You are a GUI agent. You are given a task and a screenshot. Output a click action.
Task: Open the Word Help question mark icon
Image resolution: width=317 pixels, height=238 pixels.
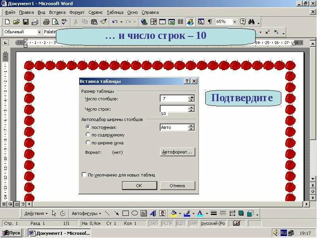[x=243, y=22]
